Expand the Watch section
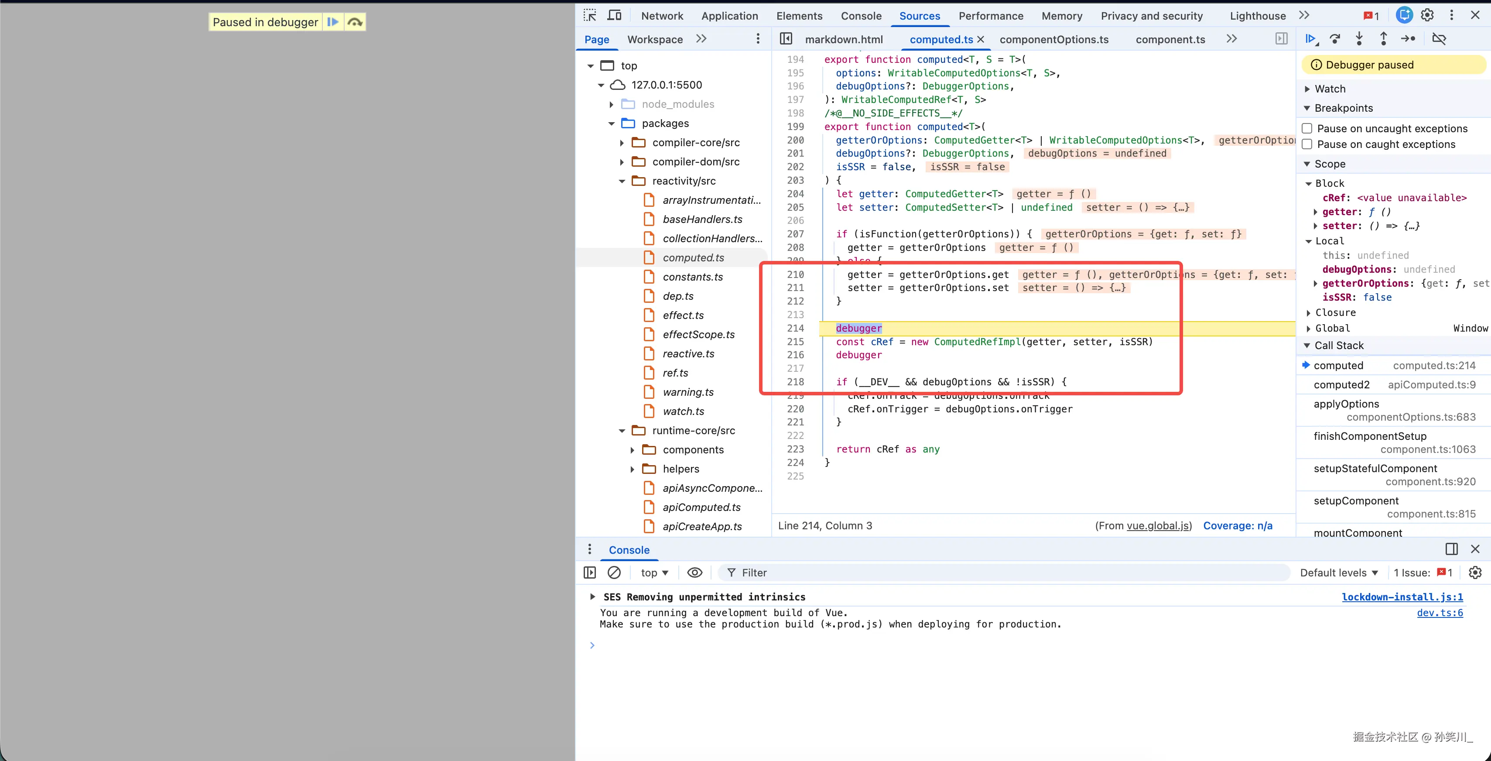 click(1330, 89)
